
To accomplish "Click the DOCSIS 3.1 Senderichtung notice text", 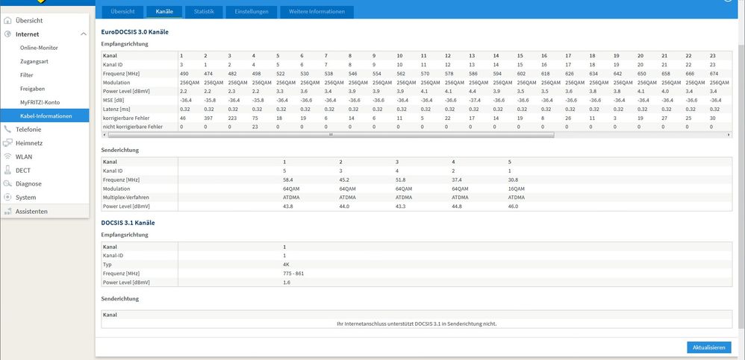I will click(417, 323).
